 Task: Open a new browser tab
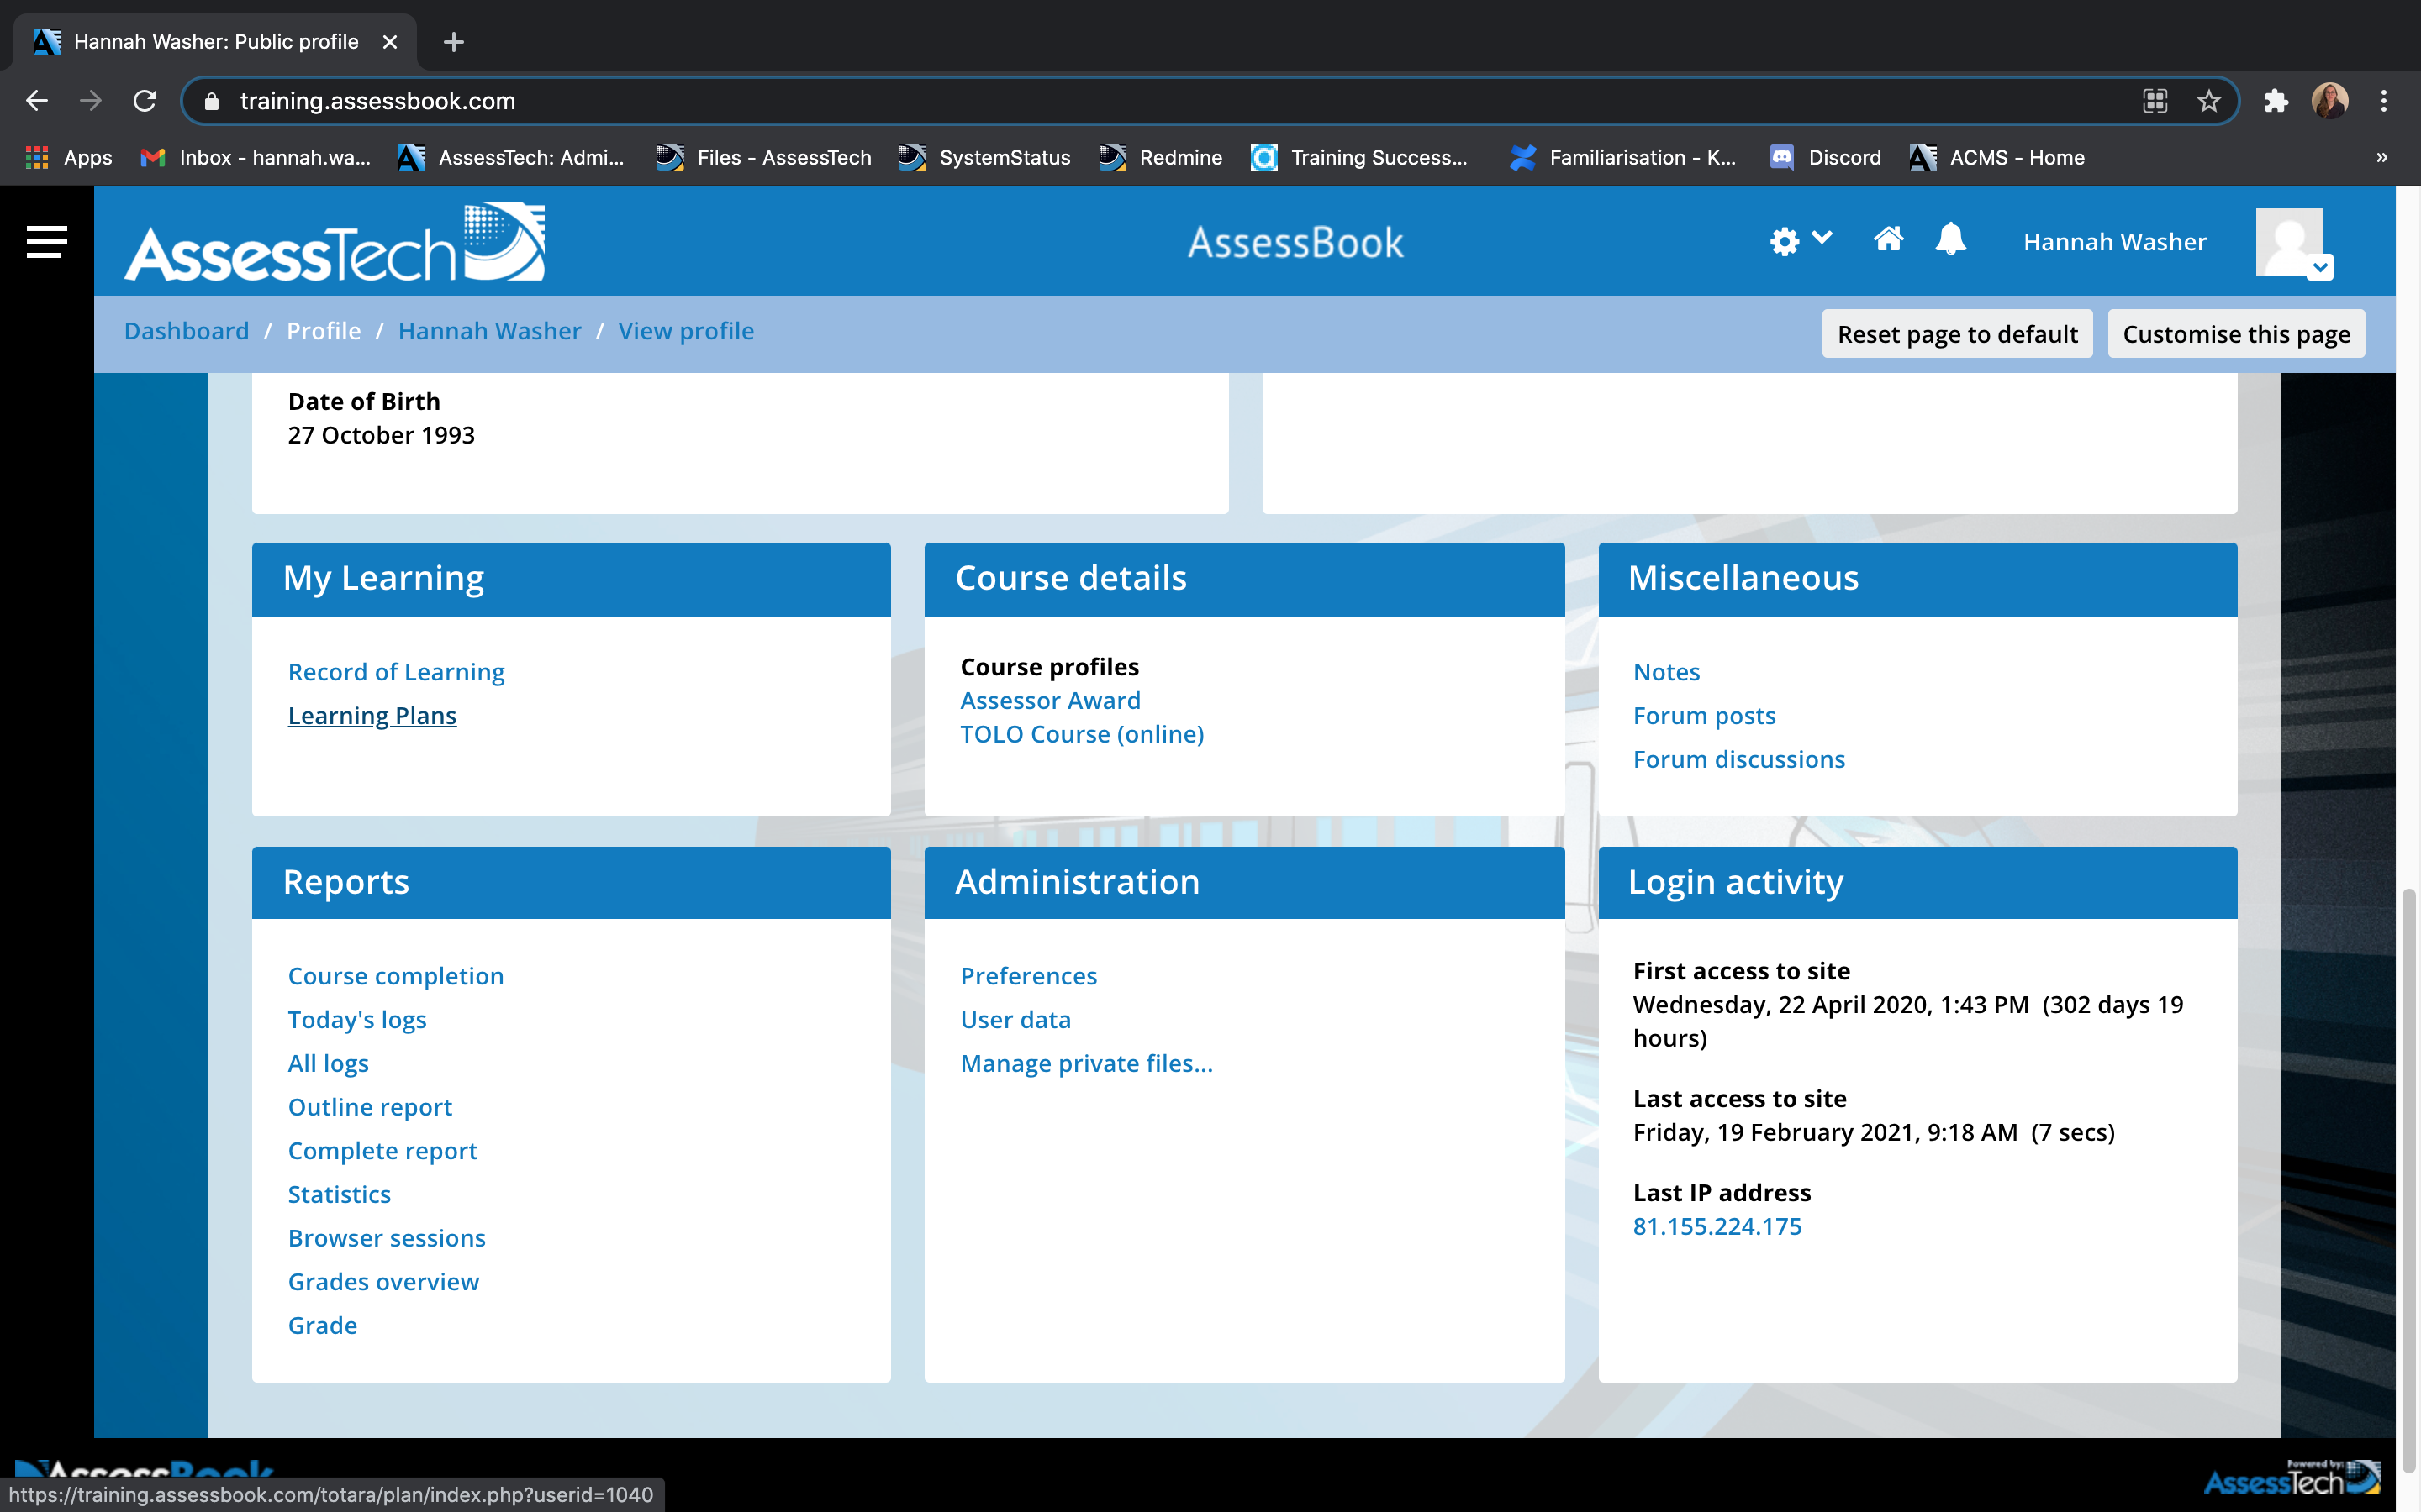[453, 42]
